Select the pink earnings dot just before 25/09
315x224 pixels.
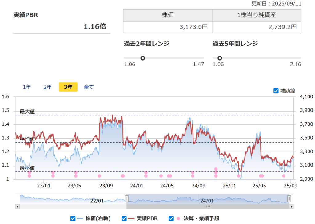(284, 176)
